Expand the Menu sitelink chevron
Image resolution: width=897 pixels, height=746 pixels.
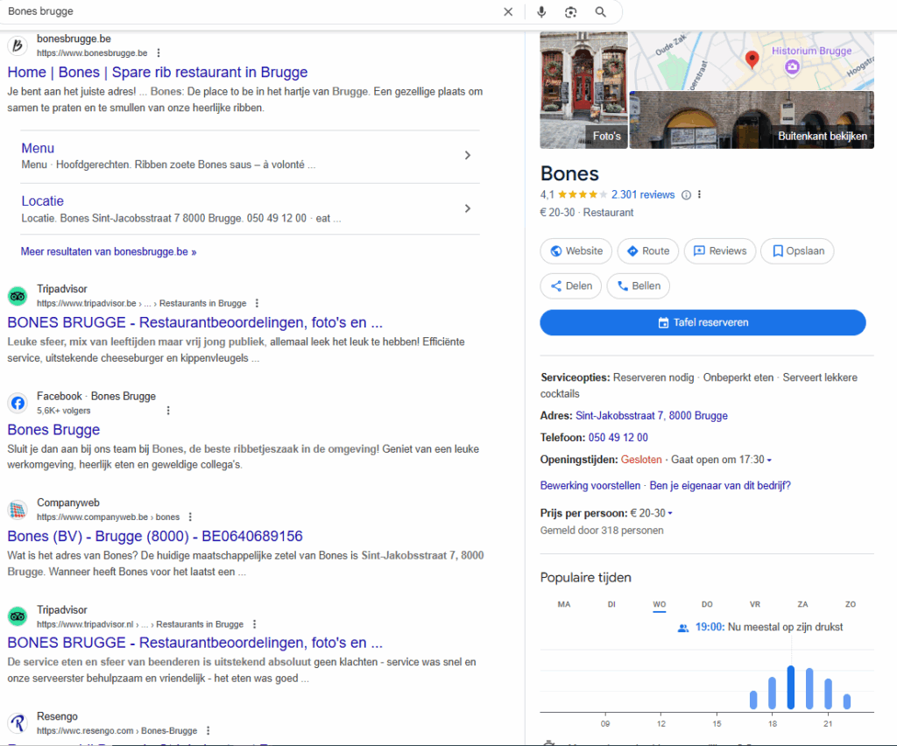[x=468, y=156]
